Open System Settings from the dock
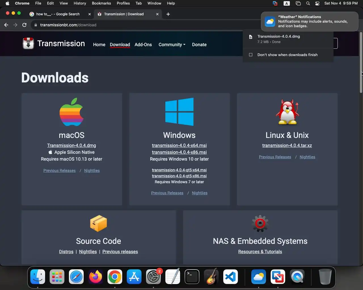 153,277
